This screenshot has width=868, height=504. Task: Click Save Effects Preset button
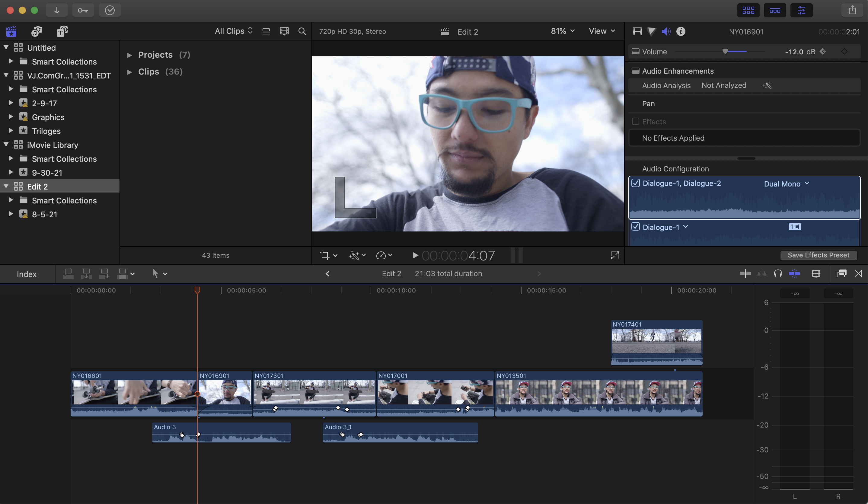(818, 255)
